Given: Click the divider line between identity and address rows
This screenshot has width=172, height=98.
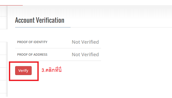Looking at the screenshot, I should pyautogui.click(x=58, y=48).
